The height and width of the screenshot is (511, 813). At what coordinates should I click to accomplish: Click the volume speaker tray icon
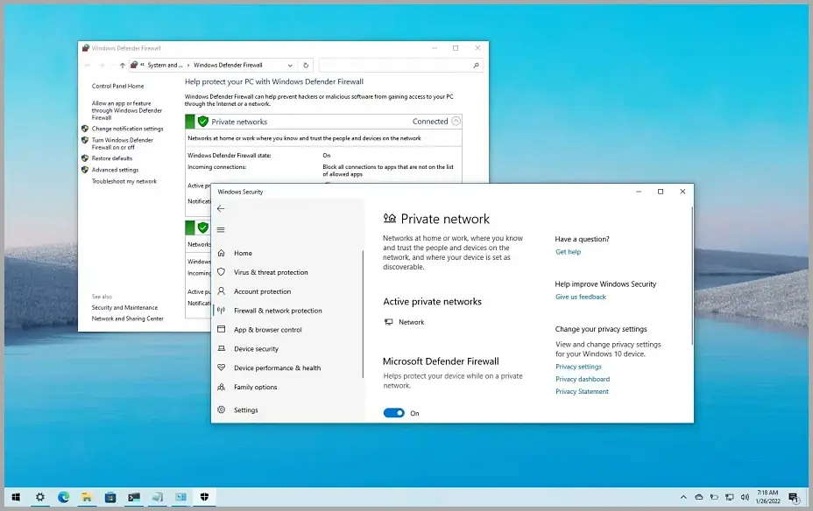coord(745,498)
